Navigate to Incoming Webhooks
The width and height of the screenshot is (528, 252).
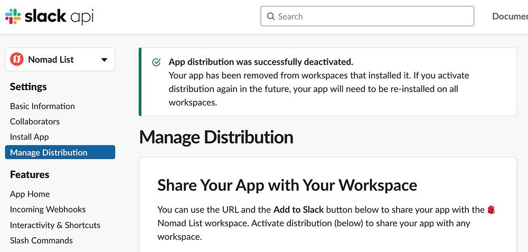48,209
